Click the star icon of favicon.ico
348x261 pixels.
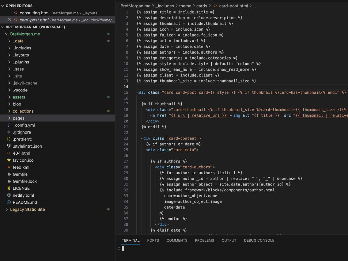click(9, 160)
